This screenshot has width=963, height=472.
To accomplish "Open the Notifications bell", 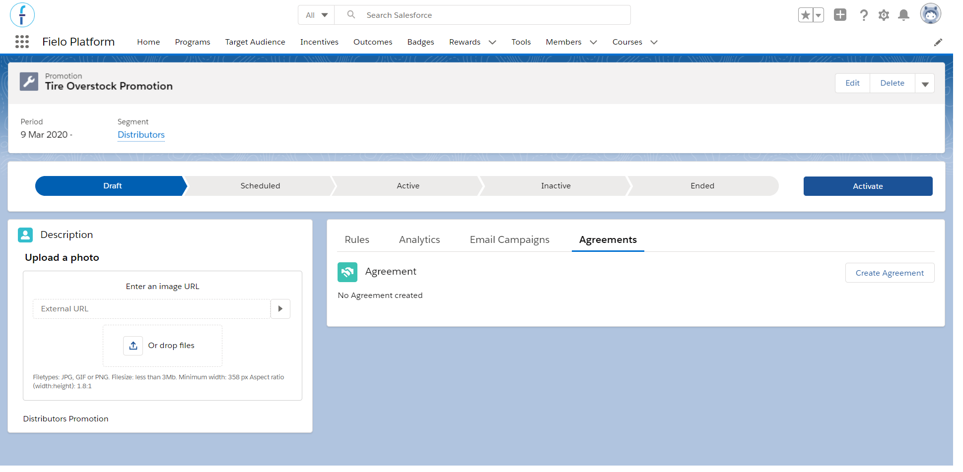I will [903, 15].
